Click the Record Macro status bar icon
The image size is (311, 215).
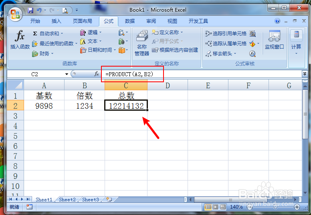[29, 207]
